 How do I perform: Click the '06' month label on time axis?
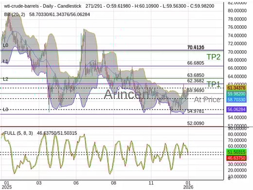pos(76,183)
